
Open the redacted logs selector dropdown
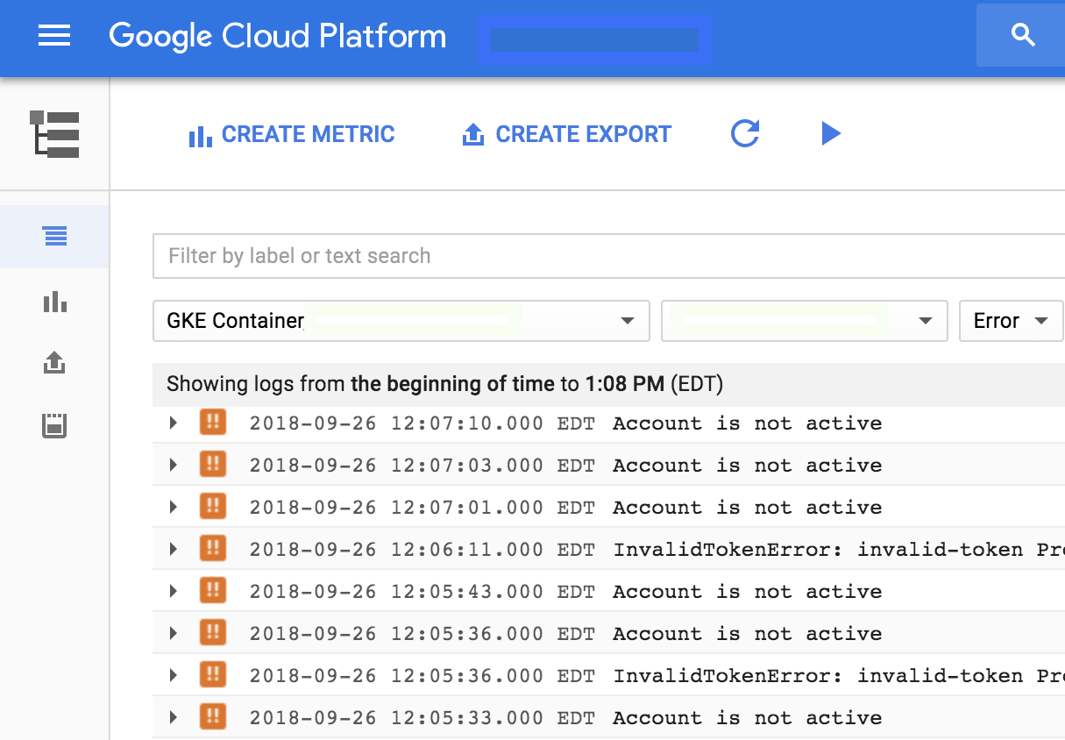click(x=805, y=321)
